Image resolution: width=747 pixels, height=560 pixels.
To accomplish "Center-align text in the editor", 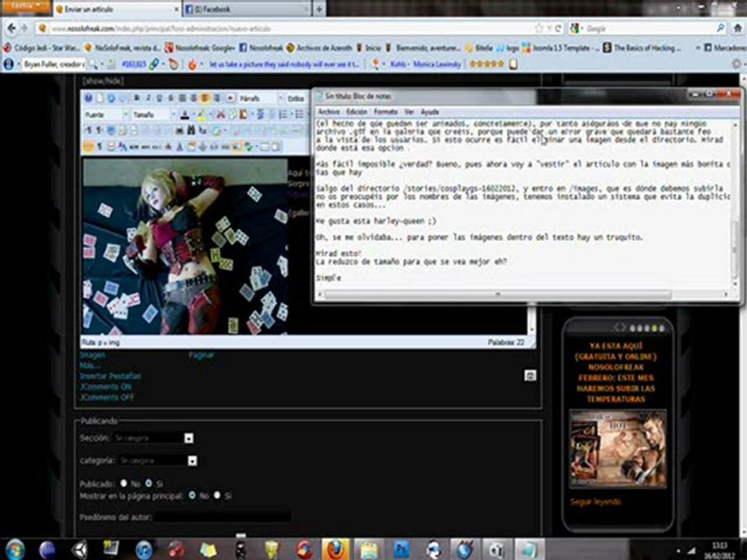I will click(194, 98).
